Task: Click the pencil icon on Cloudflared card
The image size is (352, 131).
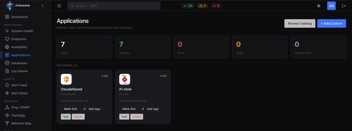Action: click(84, 109)
